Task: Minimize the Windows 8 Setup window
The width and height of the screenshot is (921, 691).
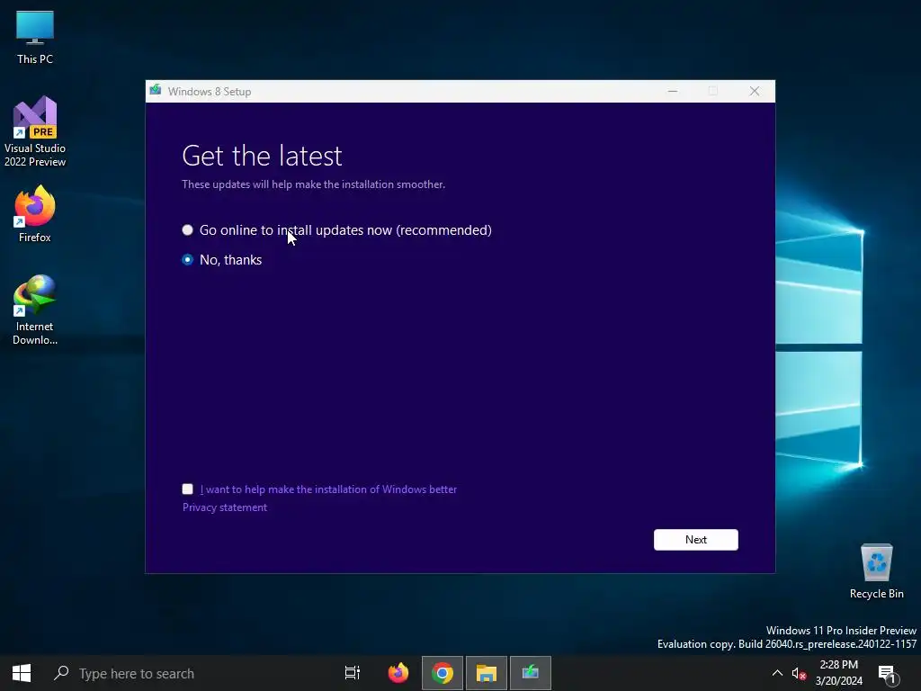Action: pyautogui.click(x=673, y=91)
